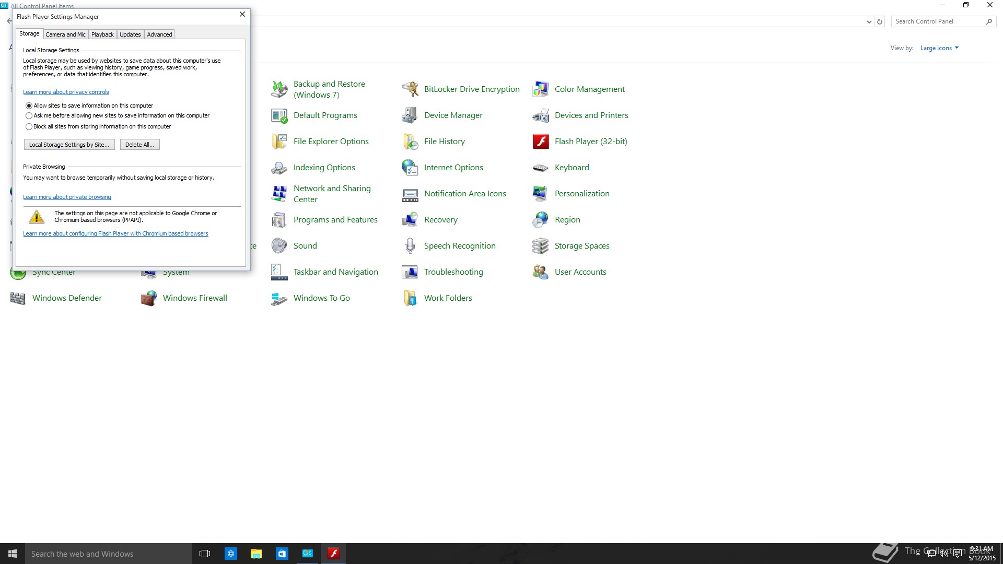Open File Explorer from the taskbar
Image resolution: width=1003 pixels, height=564 pixels.
256,554
